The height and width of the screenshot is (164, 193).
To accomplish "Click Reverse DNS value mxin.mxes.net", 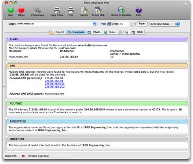I will point(54,94).
